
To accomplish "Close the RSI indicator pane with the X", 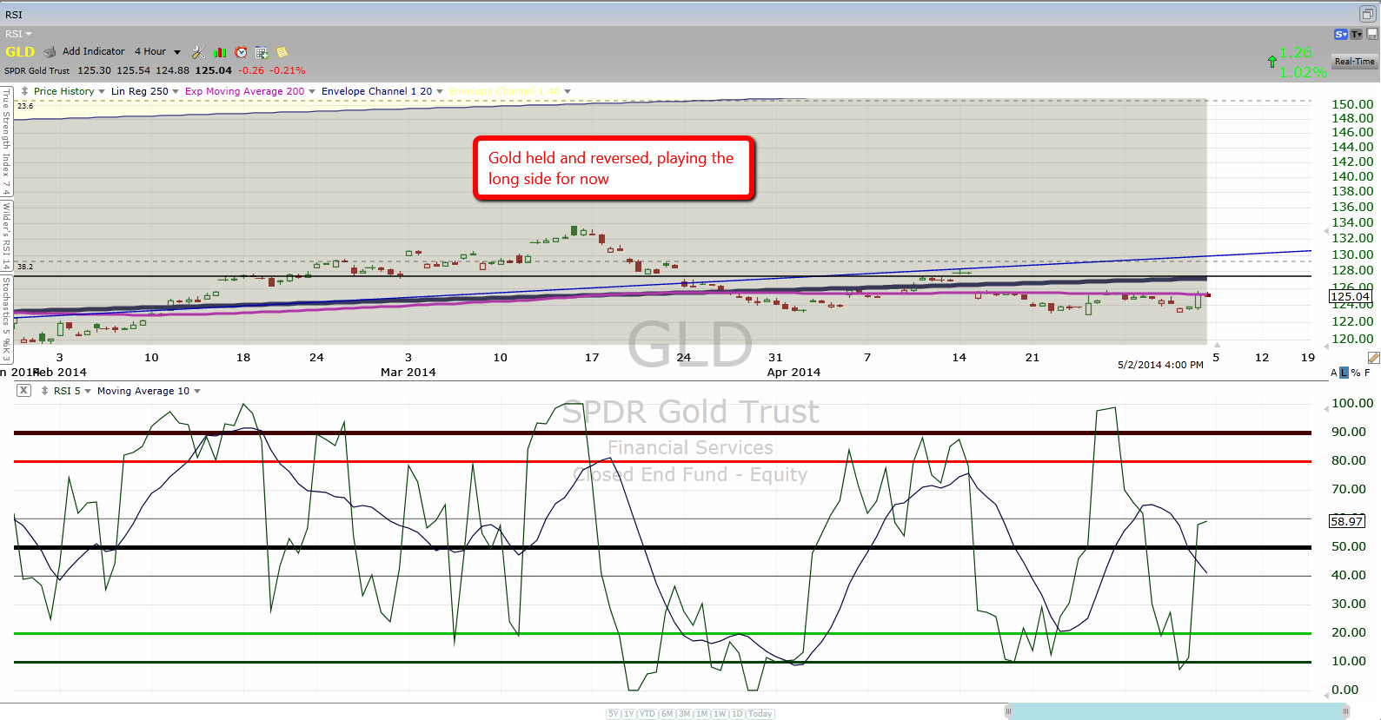I will (x=24, y=391).
